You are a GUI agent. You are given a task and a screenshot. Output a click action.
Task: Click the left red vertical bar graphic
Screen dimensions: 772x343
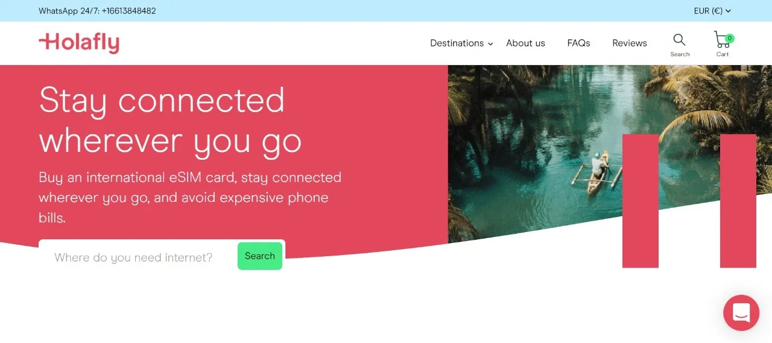(641, 201)
